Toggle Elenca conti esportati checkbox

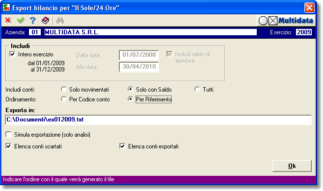(122, 146)
